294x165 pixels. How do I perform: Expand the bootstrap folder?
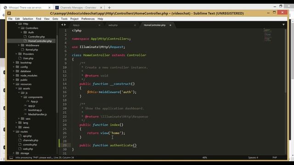14,62
